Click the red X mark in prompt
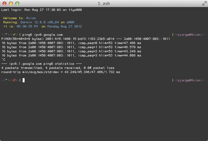The width and height of the screenshot is (208, 141). pyautogui.click(x=14, y=80)
